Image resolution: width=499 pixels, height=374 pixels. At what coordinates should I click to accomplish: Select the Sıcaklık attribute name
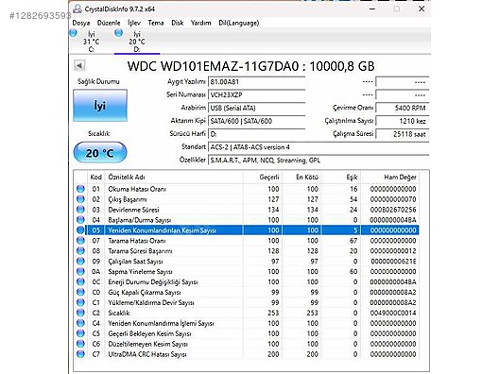119,313
